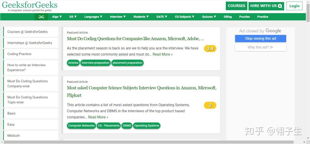Open How to write an Interview Experience
310x144 pixels.
(31, 68)
